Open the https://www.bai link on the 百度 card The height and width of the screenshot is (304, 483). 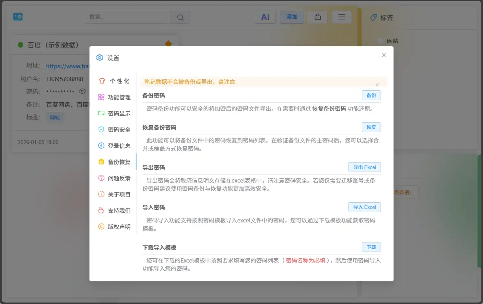pyautogui.click(x=68, y=66)
